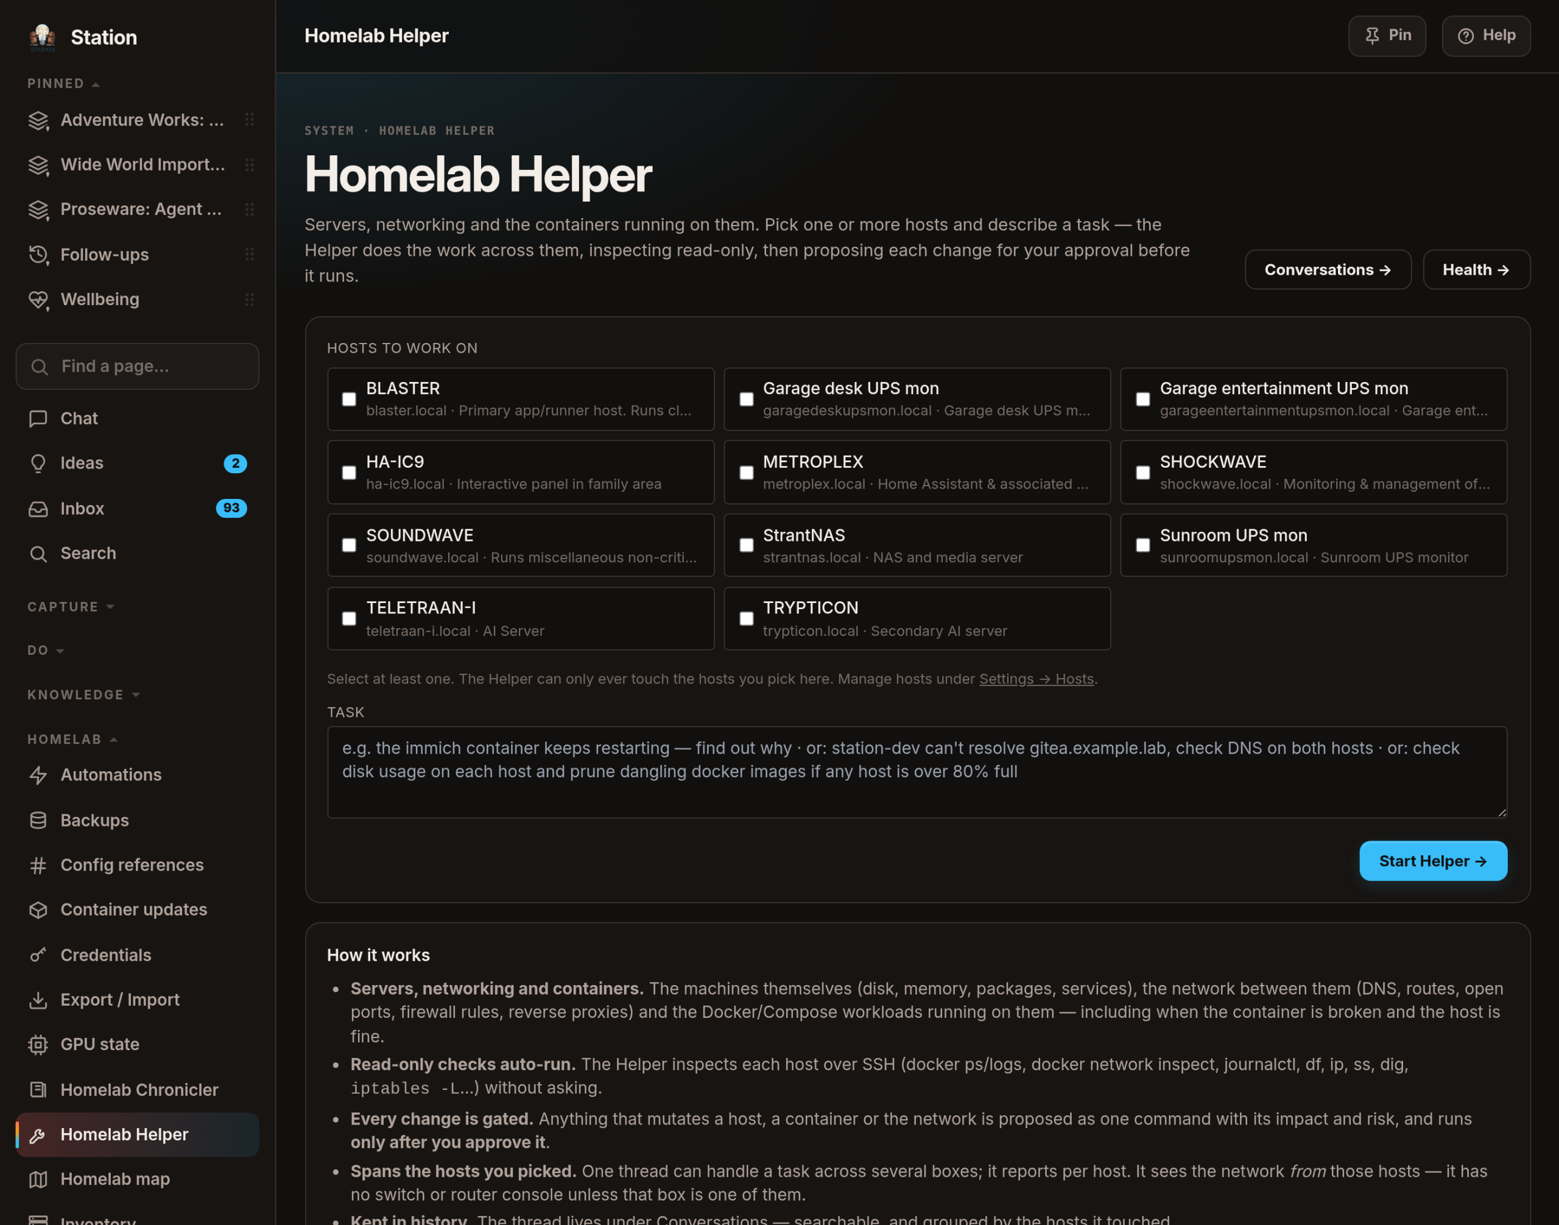The width and height of the screenshot is (1559, 1225).
Task: Click the Help button
Action: coord(1486,36)
